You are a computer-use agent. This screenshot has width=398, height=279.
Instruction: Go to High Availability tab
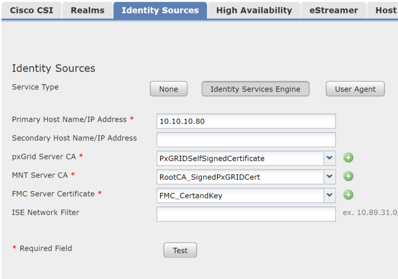coord(254,10)
